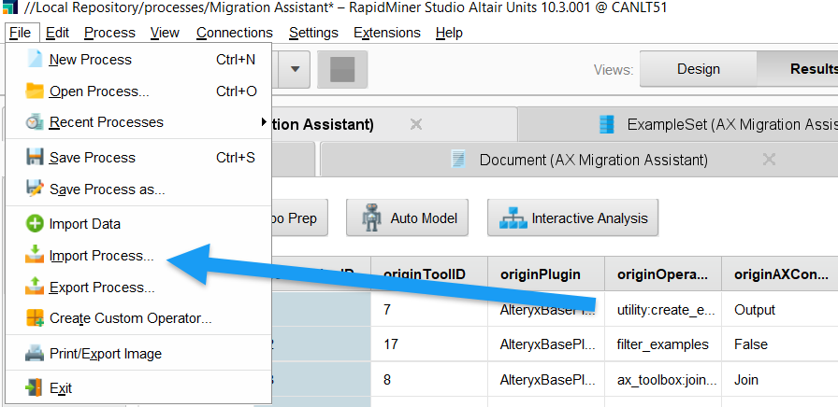Screen dimensions: 838x407
Task: Select Import Process from File menu
Action: click(x=101, y=256)
